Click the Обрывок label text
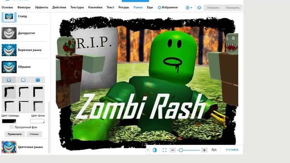The height and width of the screenshot is (163, 290). click(x=24, y=67)
